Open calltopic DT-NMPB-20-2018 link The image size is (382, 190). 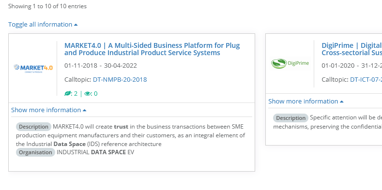[120, 80]
